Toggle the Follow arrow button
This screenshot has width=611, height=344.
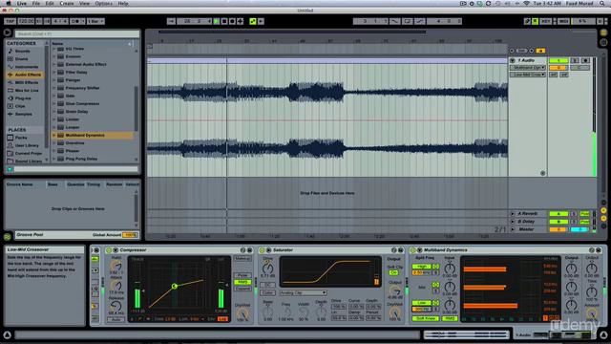[x=171, y=21]
